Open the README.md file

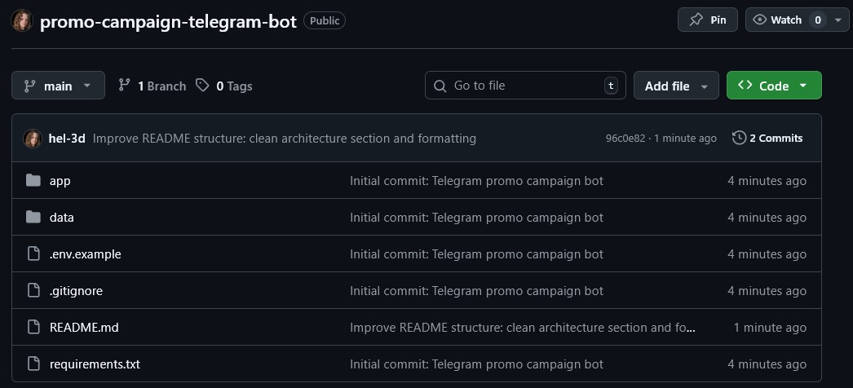(84, 327)
